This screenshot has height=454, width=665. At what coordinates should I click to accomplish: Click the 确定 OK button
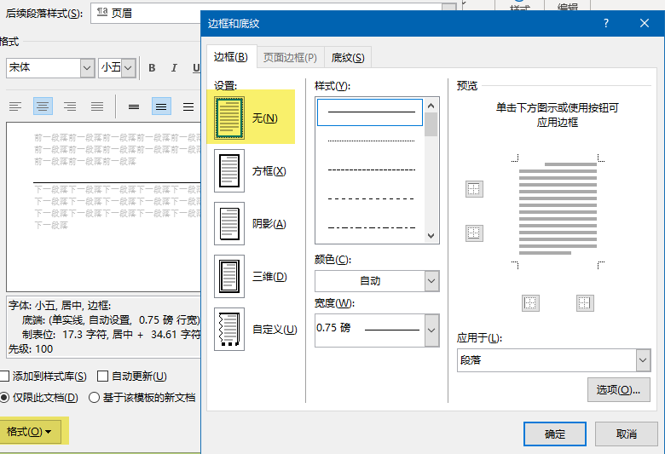tap(555, 434)
